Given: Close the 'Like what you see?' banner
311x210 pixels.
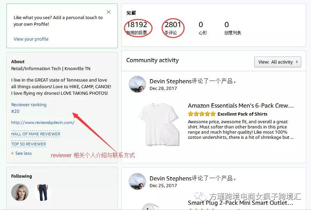Looking at the screenshot, I should pyautogui.click(x=108, y=12).
